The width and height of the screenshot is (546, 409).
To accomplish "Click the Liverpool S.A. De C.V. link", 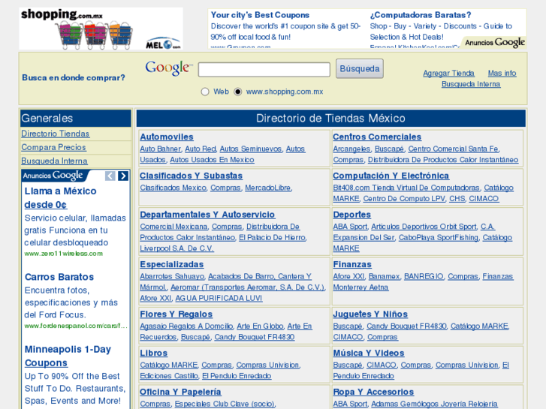I will coord(177,248).
